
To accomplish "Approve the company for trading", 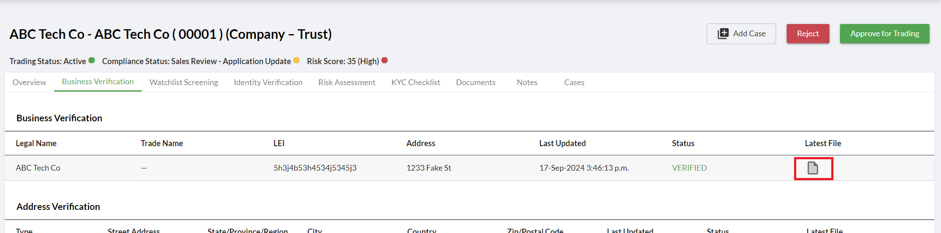I will (x=884, y=34).
